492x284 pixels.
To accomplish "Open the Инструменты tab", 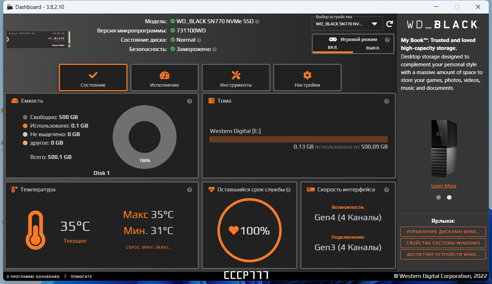I will tap(236, 77).
